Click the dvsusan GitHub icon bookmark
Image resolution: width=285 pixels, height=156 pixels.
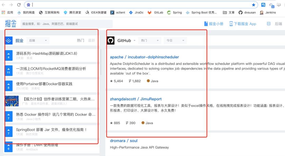(x=240, y=13)
